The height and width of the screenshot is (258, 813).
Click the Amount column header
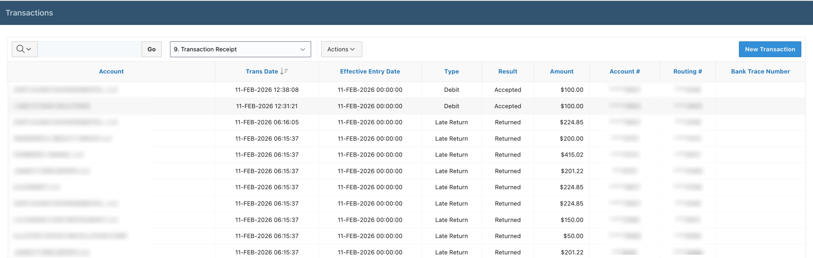coord(561,71)
